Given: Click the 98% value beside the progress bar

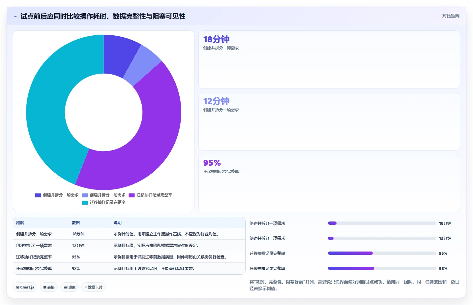Looking at the screenshot, I should click(443, 269).
